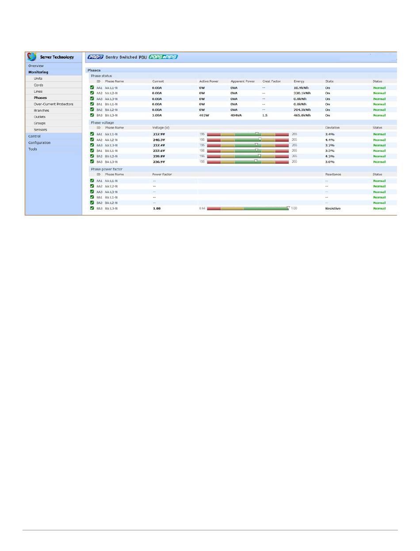
Task: Click the green status check for AA3 in Phase status
Action: pos(92,98)
